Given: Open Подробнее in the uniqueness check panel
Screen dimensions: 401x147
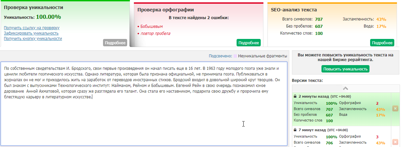Looking at the screenshot, I should (115, 43).
